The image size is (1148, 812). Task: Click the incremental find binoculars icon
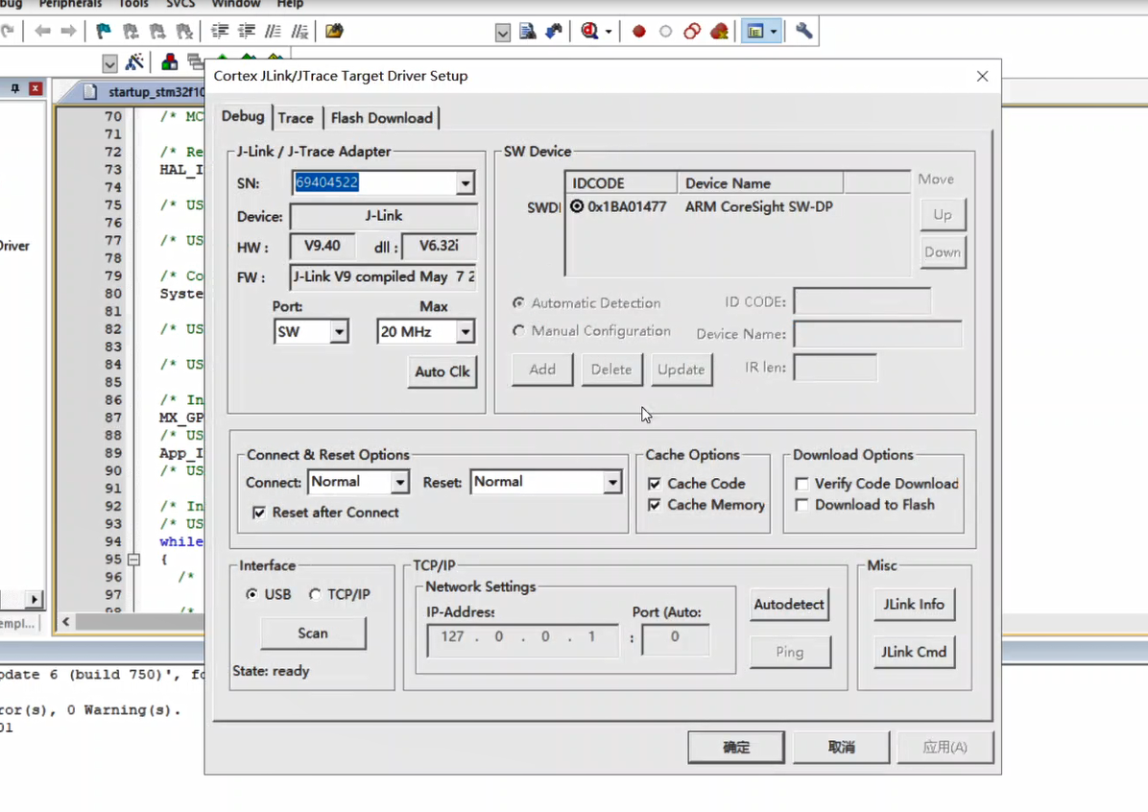(x=554, y=31)
